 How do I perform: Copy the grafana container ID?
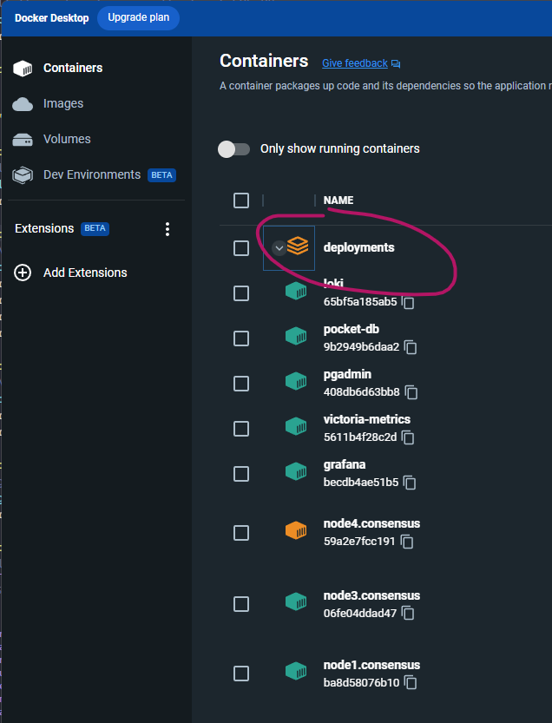pos(409,483)
